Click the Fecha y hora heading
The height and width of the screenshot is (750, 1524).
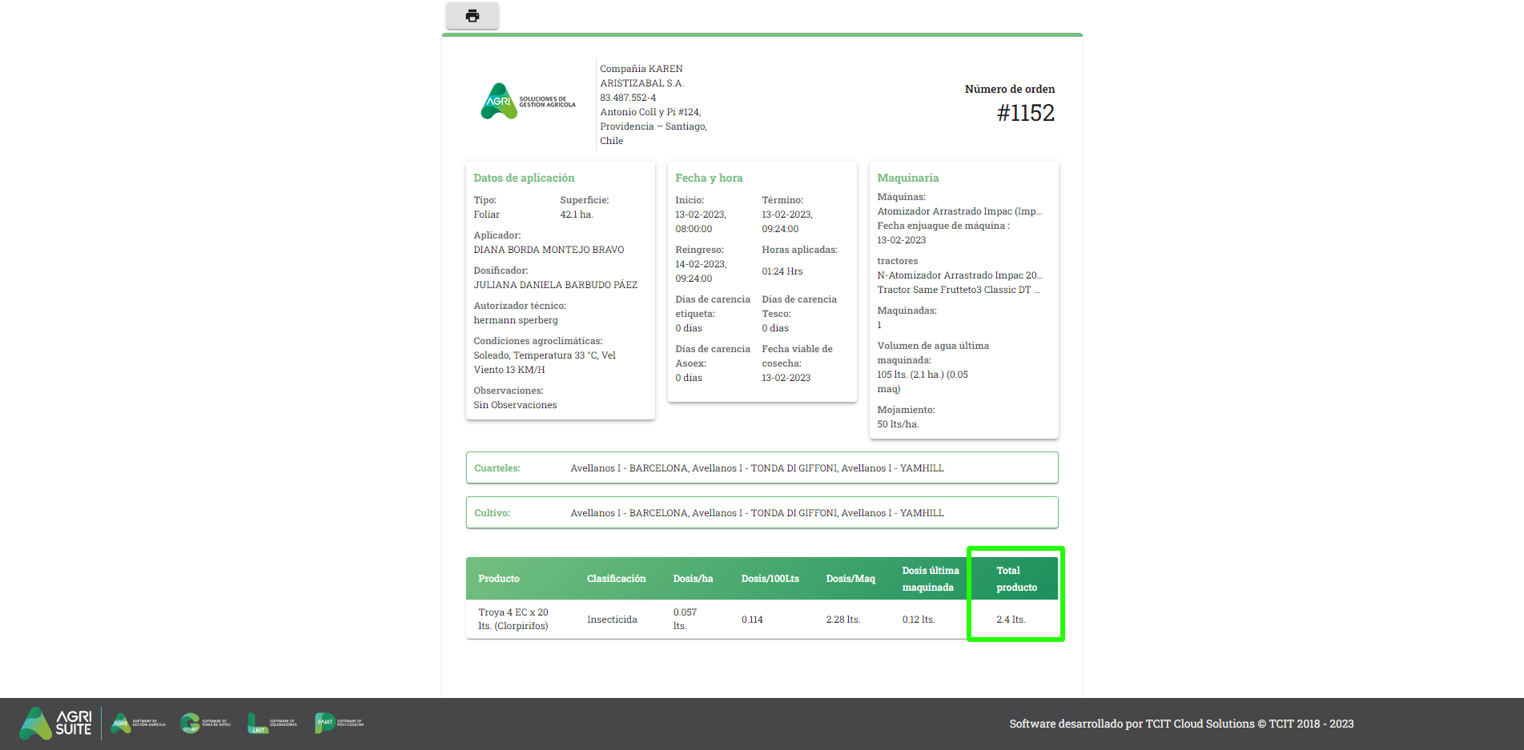point(709,178)
